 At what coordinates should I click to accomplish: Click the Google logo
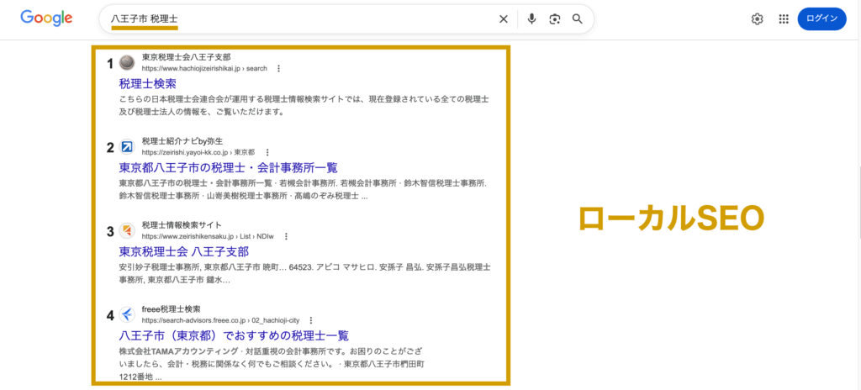[x=46, y=18]
